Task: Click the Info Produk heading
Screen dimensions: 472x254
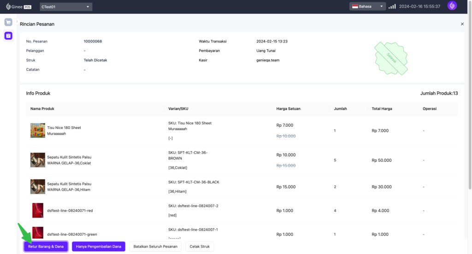Action: click(x=38, y=93)
